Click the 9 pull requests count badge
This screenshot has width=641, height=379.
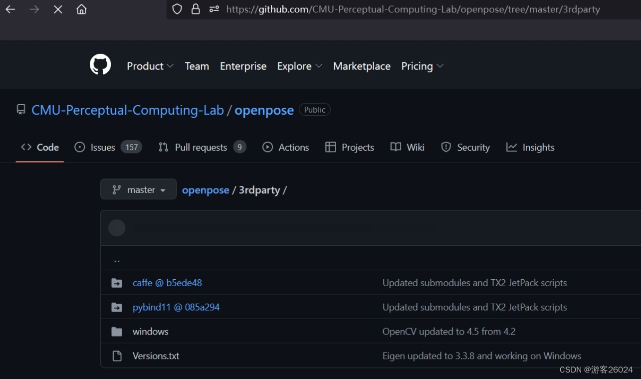[x=240, y=147]
